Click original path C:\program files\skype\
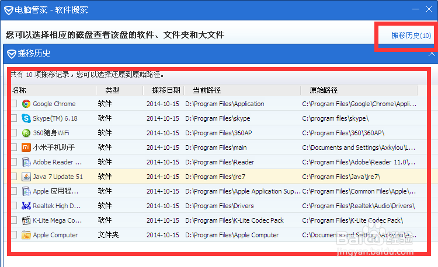The width and height of the screenshot is (438, 267). [335, 118]
